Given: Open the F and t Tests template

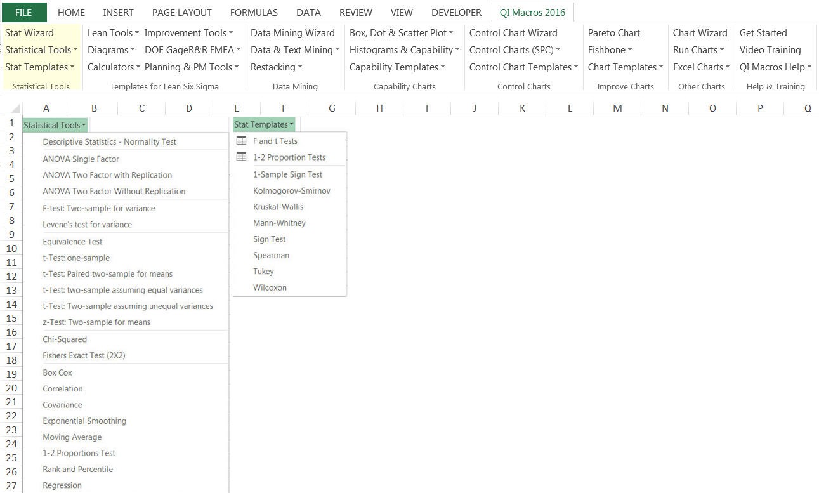Looking at the screenshot, I should click(x=275, y=141).
